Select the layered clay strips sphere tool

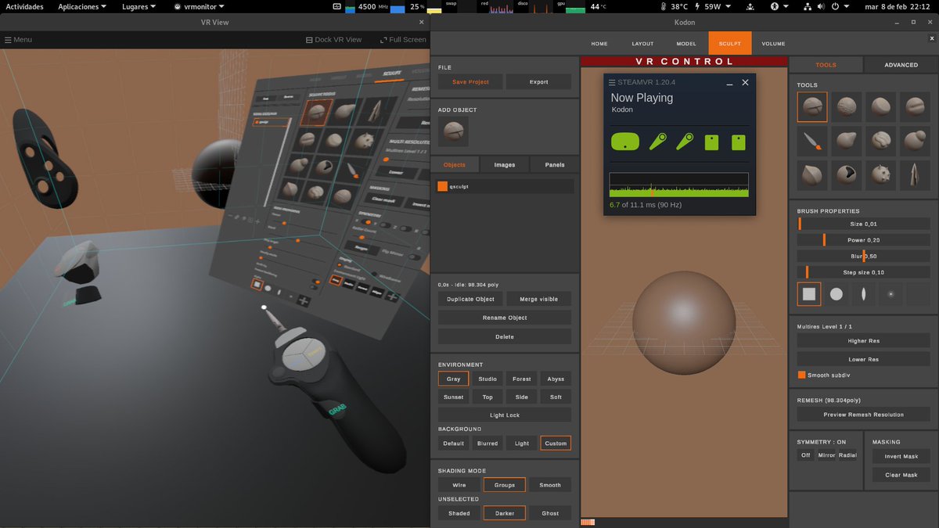point(881,141)
